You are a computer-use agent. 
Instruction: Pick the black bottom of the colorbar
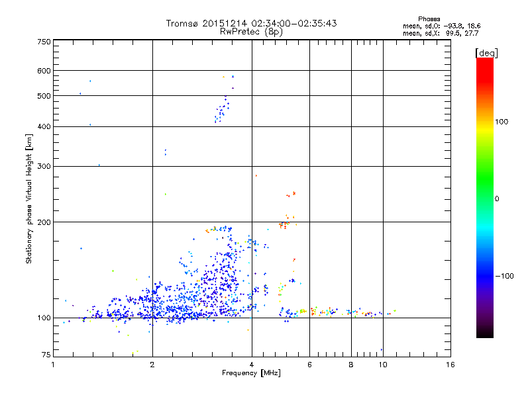[485, 333]
